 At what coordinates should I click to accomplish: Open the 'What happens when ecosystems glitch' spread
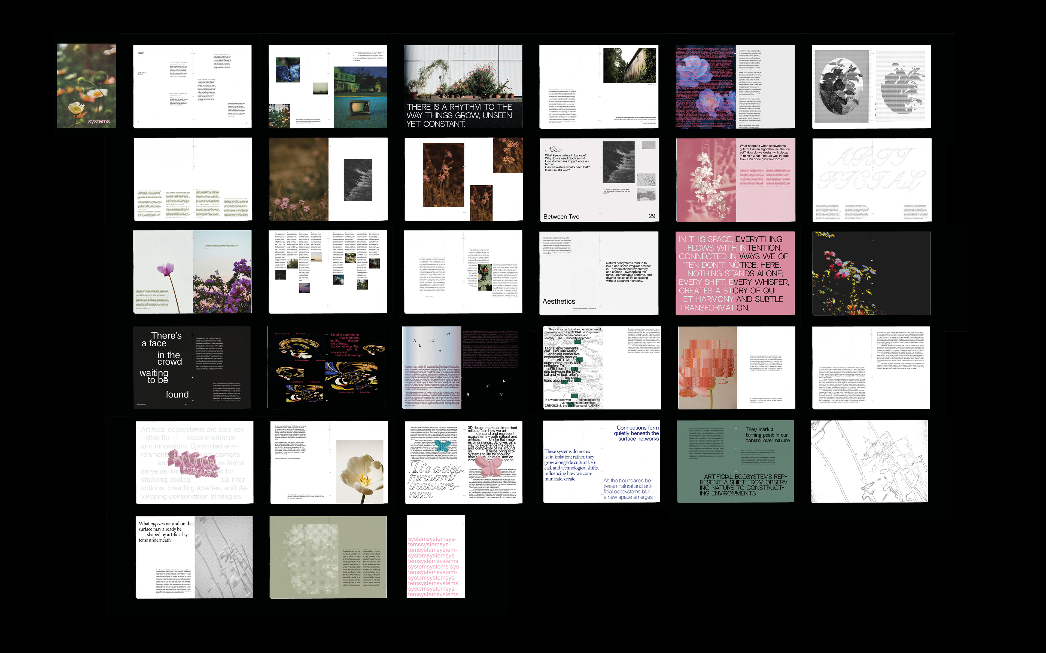735,180
